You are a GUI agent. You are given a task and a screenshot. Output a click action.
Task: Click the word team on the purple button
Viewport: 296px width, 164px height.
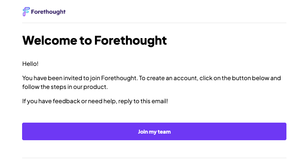pos(164,132)
